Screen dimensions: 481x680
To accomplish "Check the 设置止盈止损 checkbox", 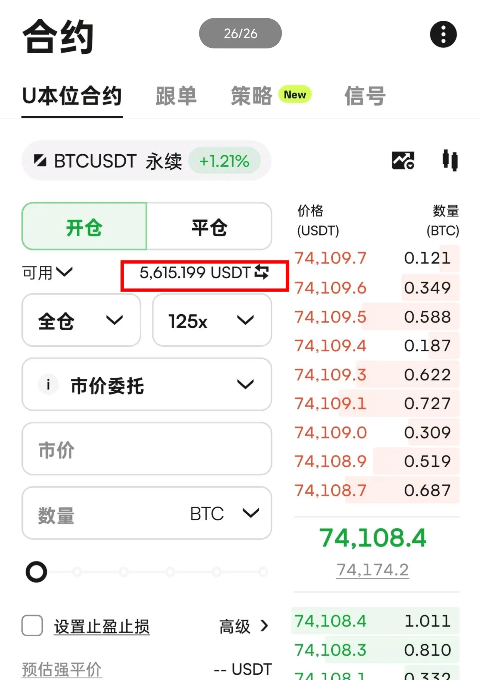I will 32,626.
